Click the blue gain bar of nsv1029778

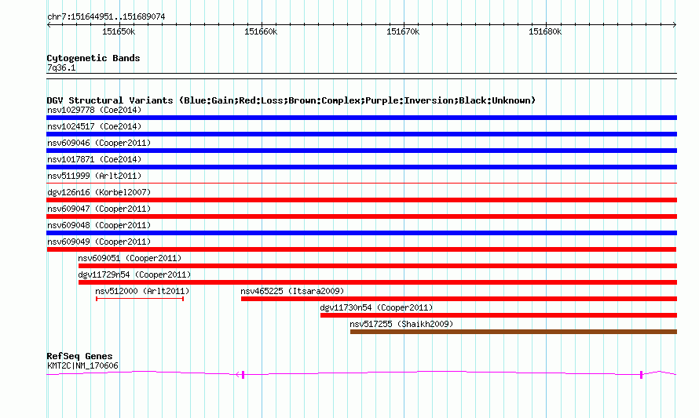pos(361,118)
